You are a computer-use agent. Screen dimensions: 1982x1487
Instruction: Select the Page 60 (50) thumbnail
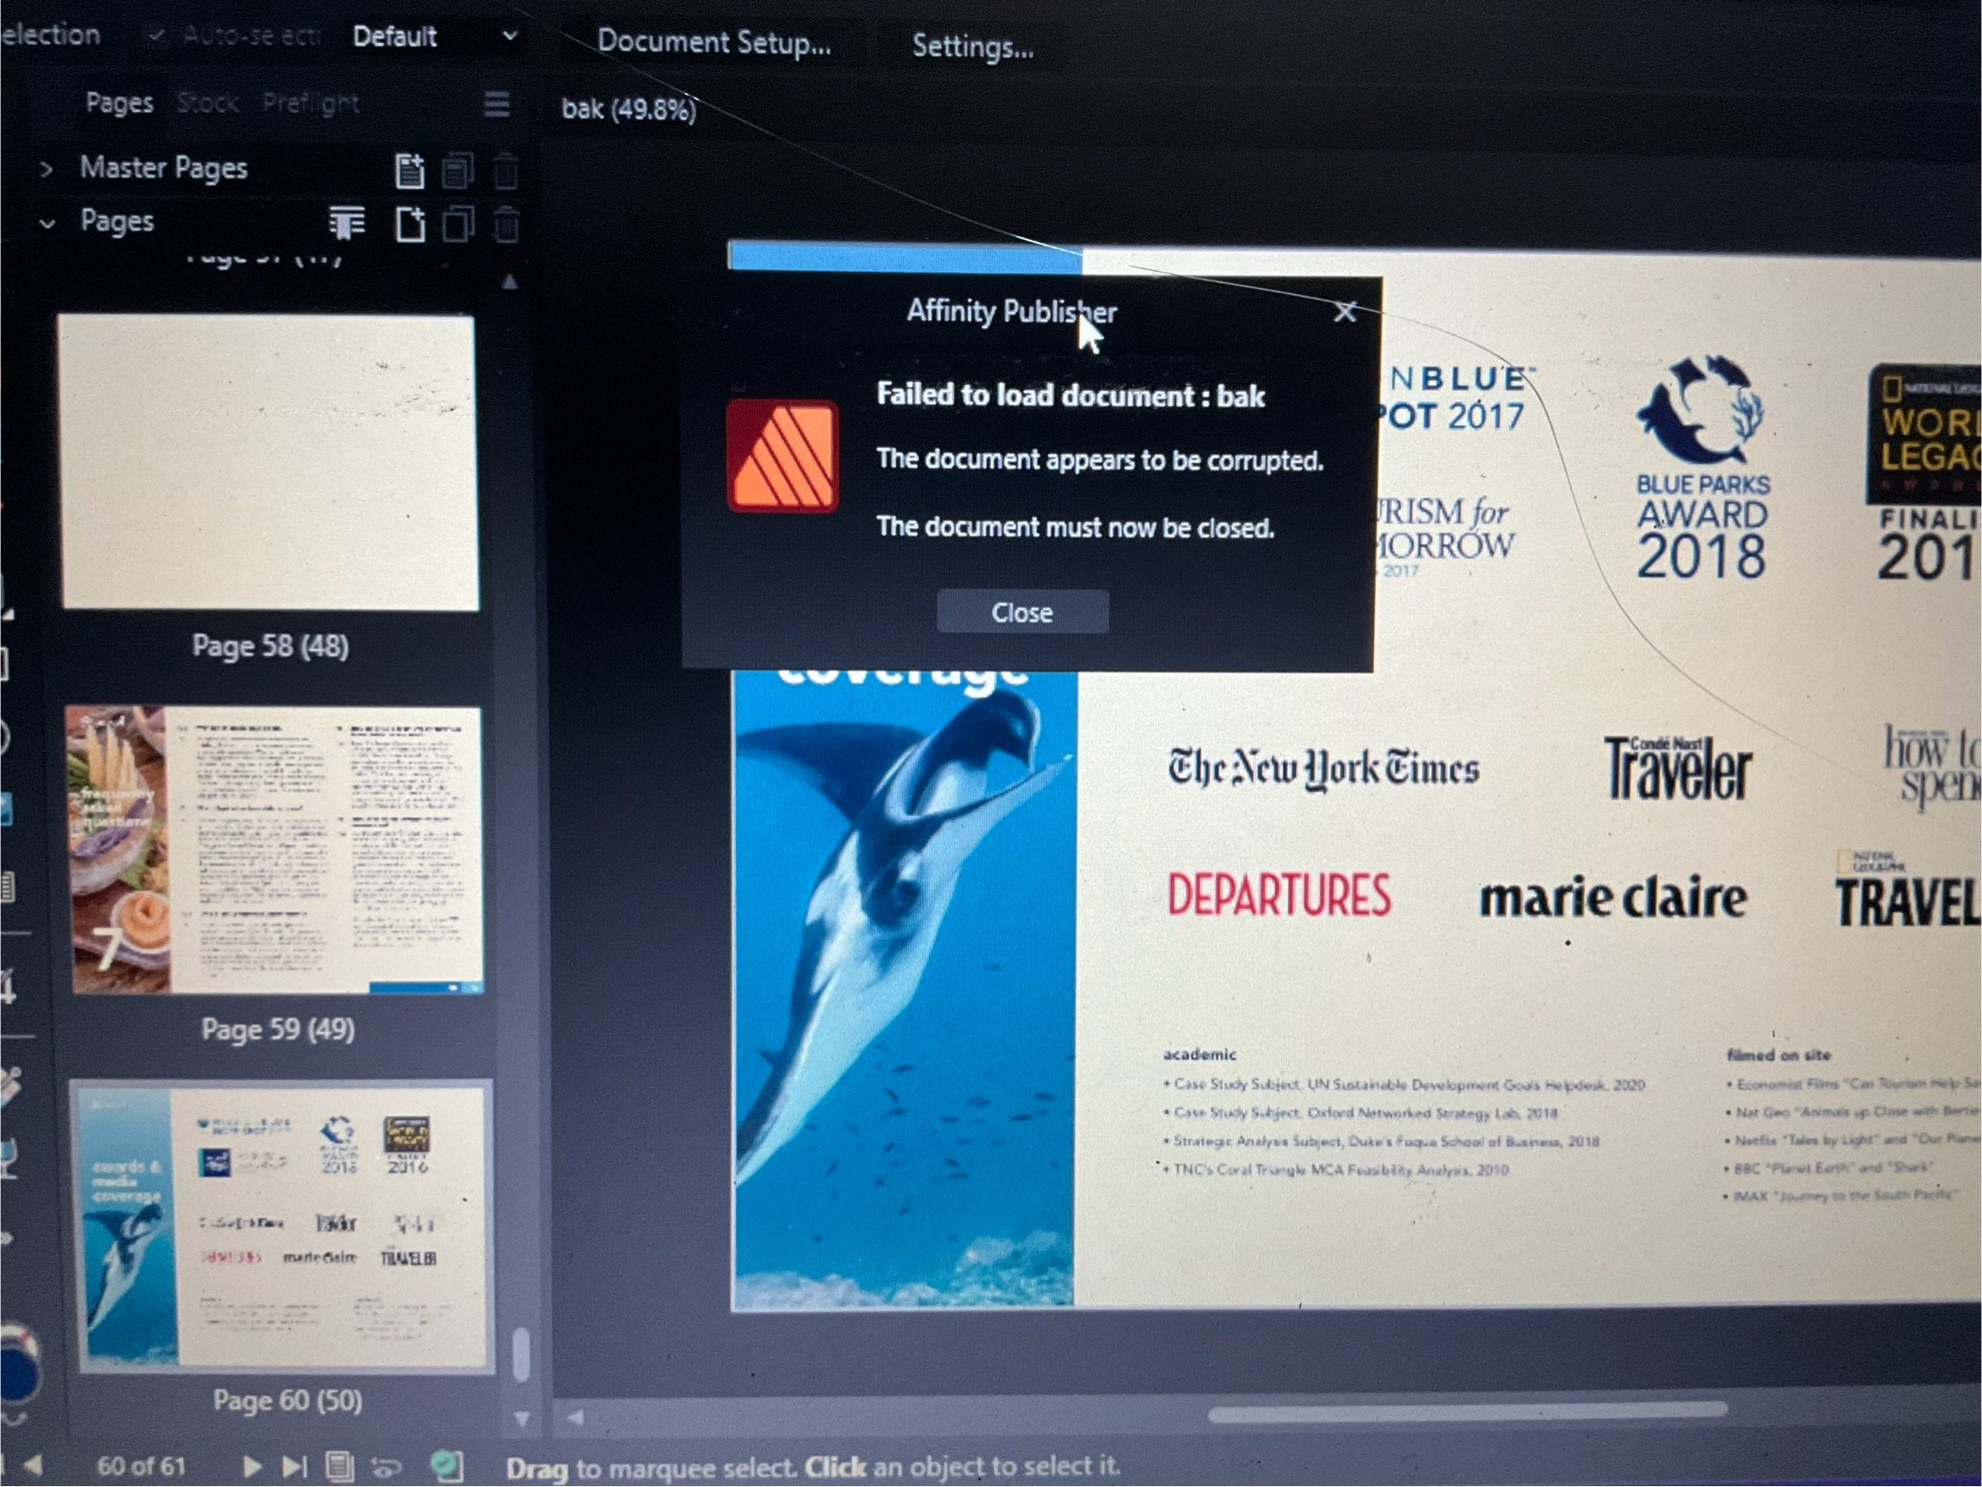[282, 1228]
